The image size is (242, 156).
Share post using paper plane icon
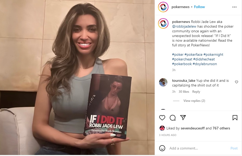click(x=183, y=118)
